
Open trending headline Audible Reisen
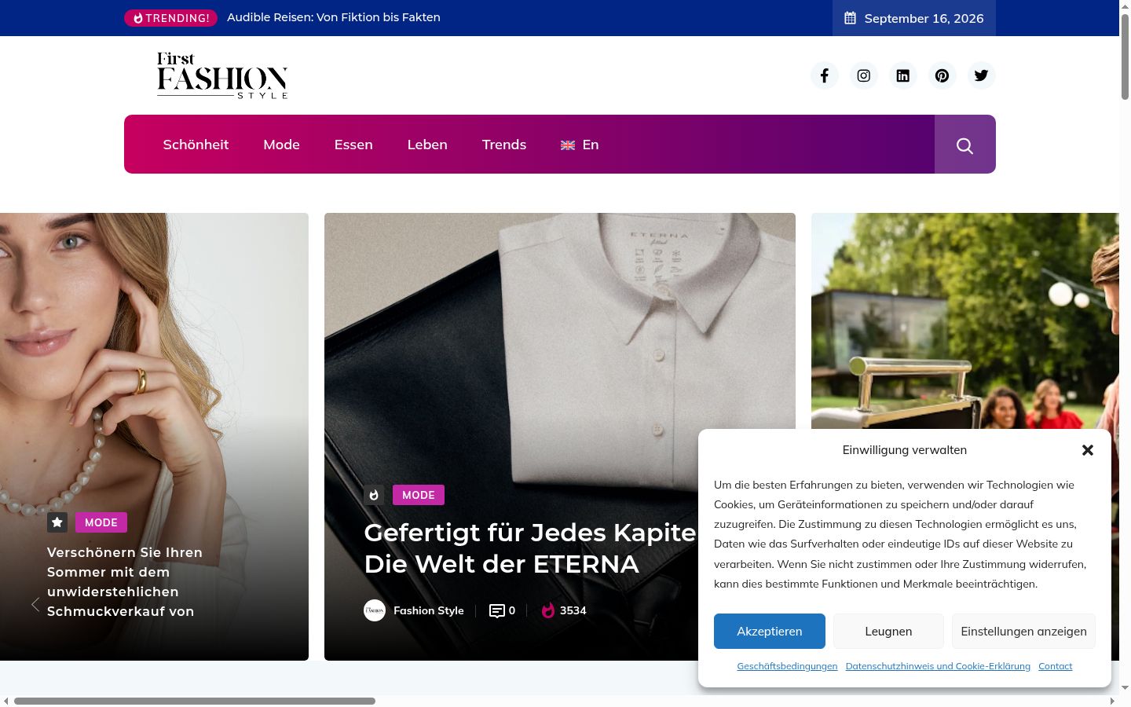pos(334,17)
